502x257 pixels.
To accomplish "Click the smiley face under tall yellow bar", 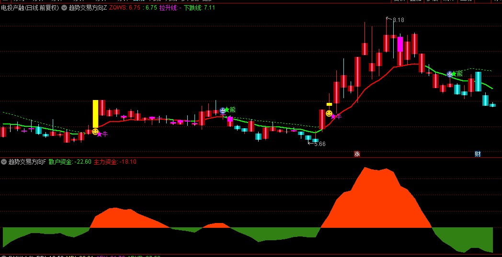I will (x=95, y=132).
